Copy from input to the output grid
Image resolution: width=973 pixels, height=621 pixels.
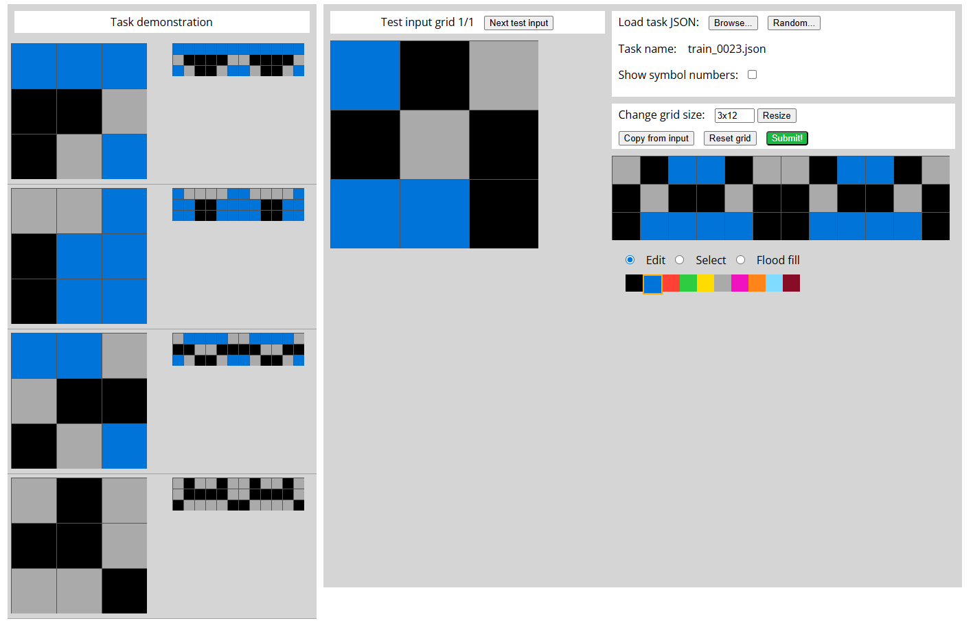656,139
